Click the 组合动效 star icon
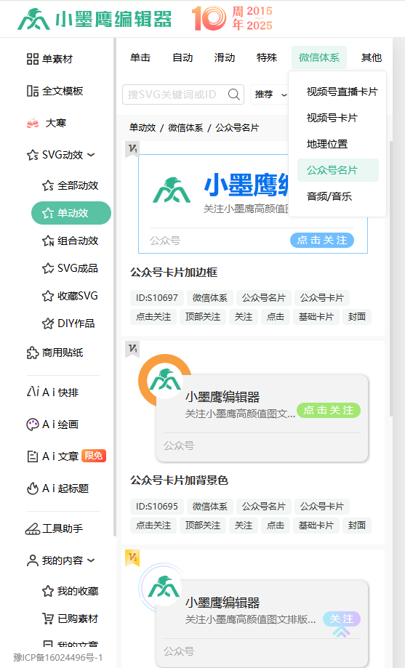Image resolution: width=405 pixels, height=668 pixels. (48, 241)
